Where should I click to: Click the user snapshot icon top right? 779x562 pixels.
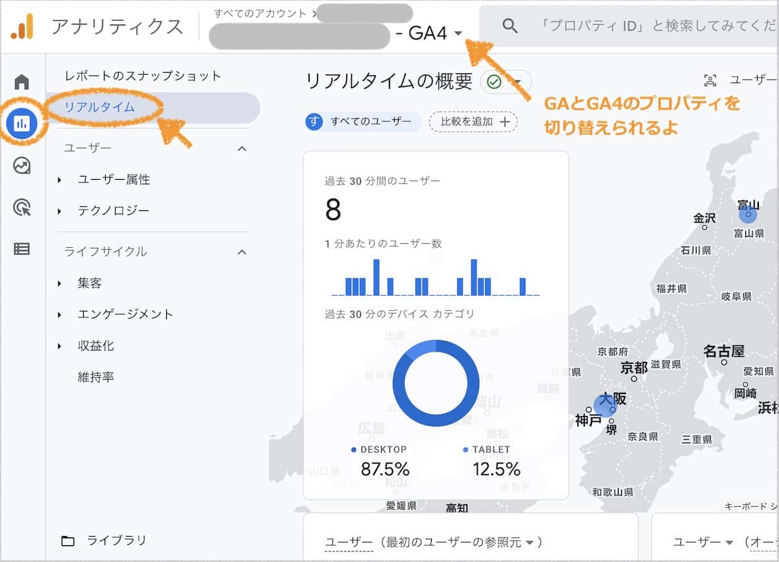(x=711, y=79)
